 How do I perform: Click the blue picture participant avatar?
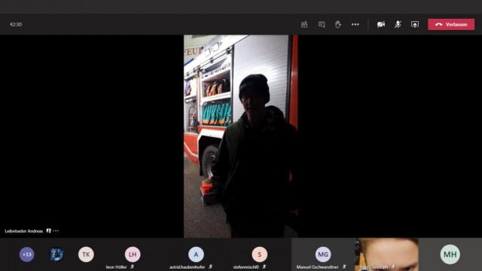coord(56,254)
